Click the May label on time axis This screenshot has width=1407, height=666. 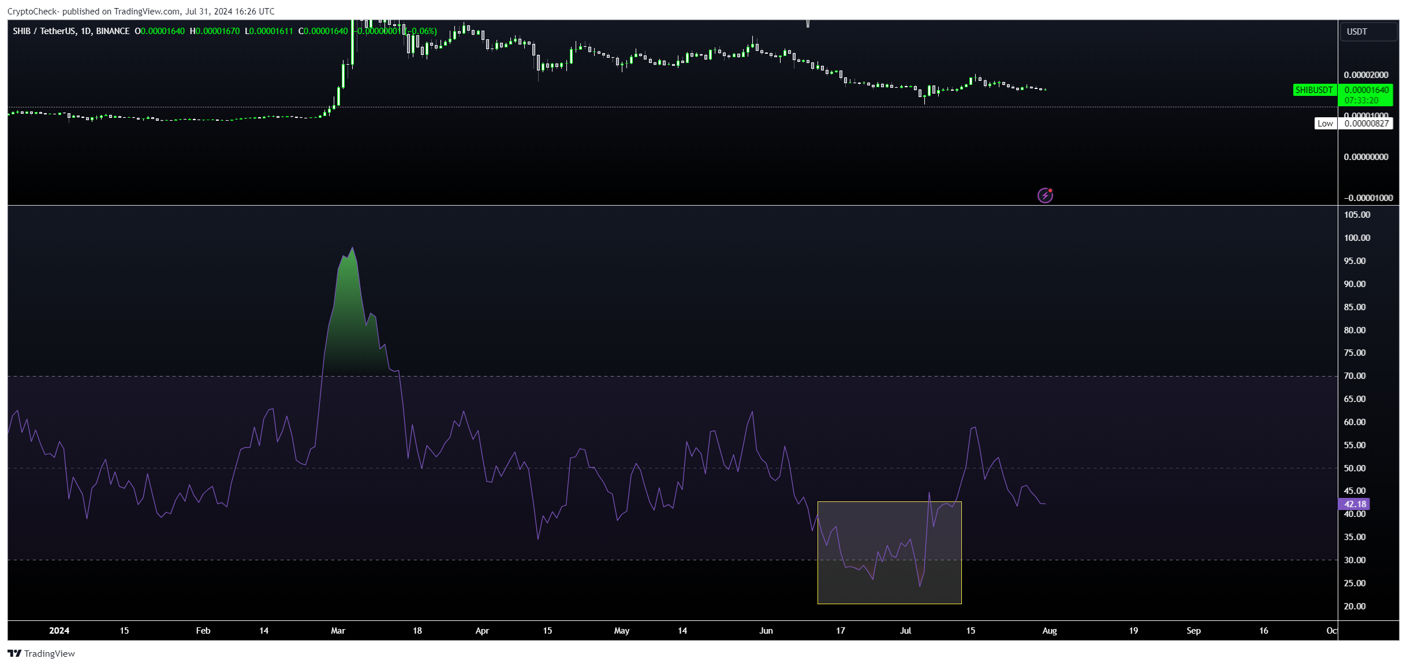click(x=622, y=631)
